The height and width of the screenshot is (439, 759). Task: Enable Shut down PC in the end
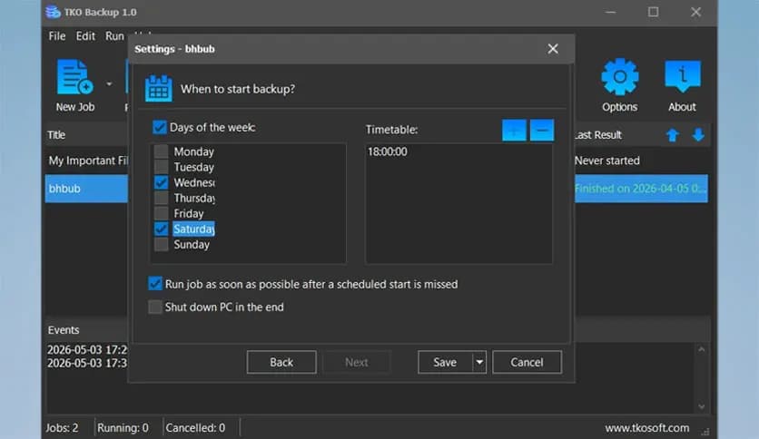(x=155, y=307)
